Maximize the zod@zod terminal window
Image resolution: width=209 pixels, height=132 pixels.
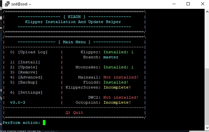tap(188, 4)
